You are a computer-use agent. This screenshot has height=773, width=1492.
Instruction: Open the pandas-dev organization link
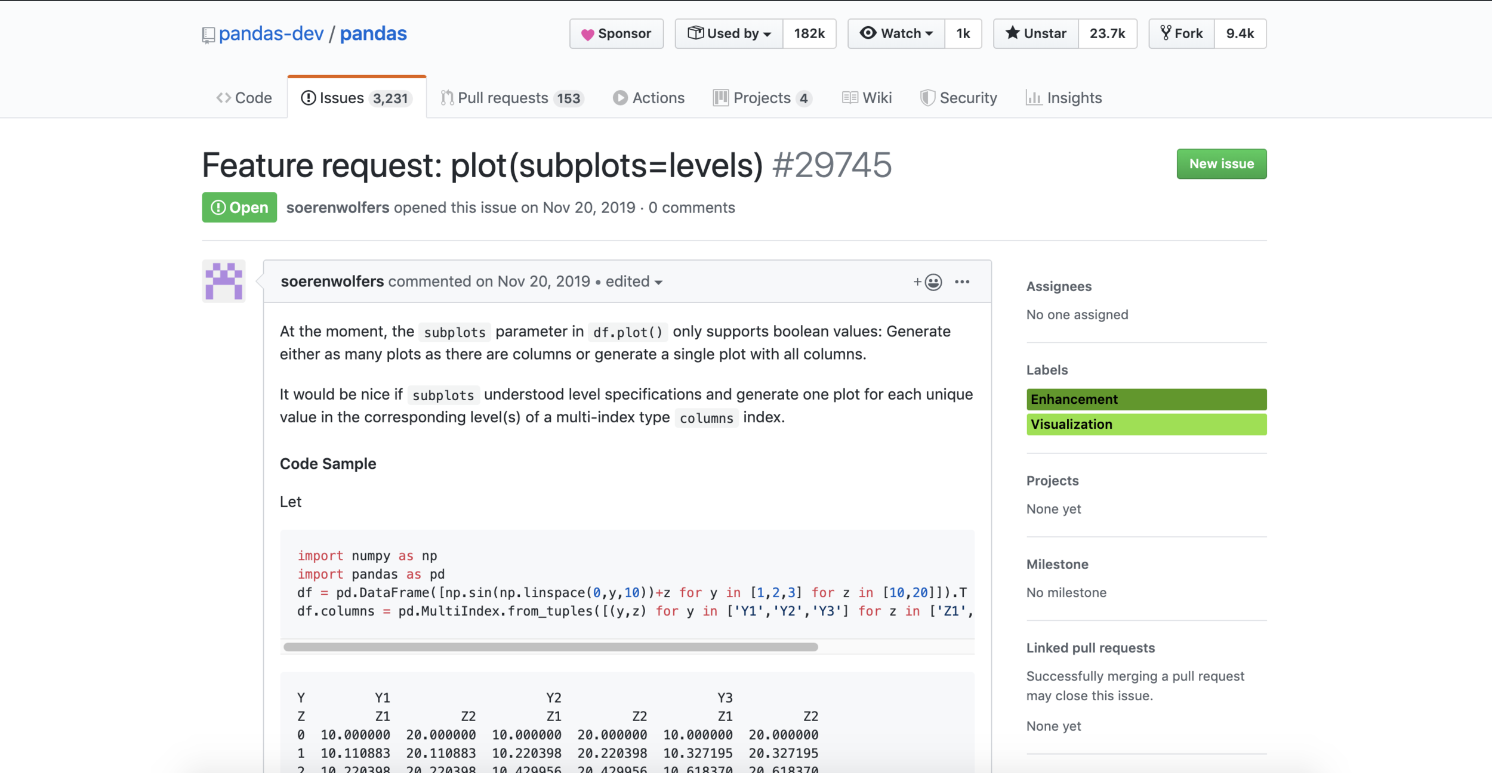[271, 34]
